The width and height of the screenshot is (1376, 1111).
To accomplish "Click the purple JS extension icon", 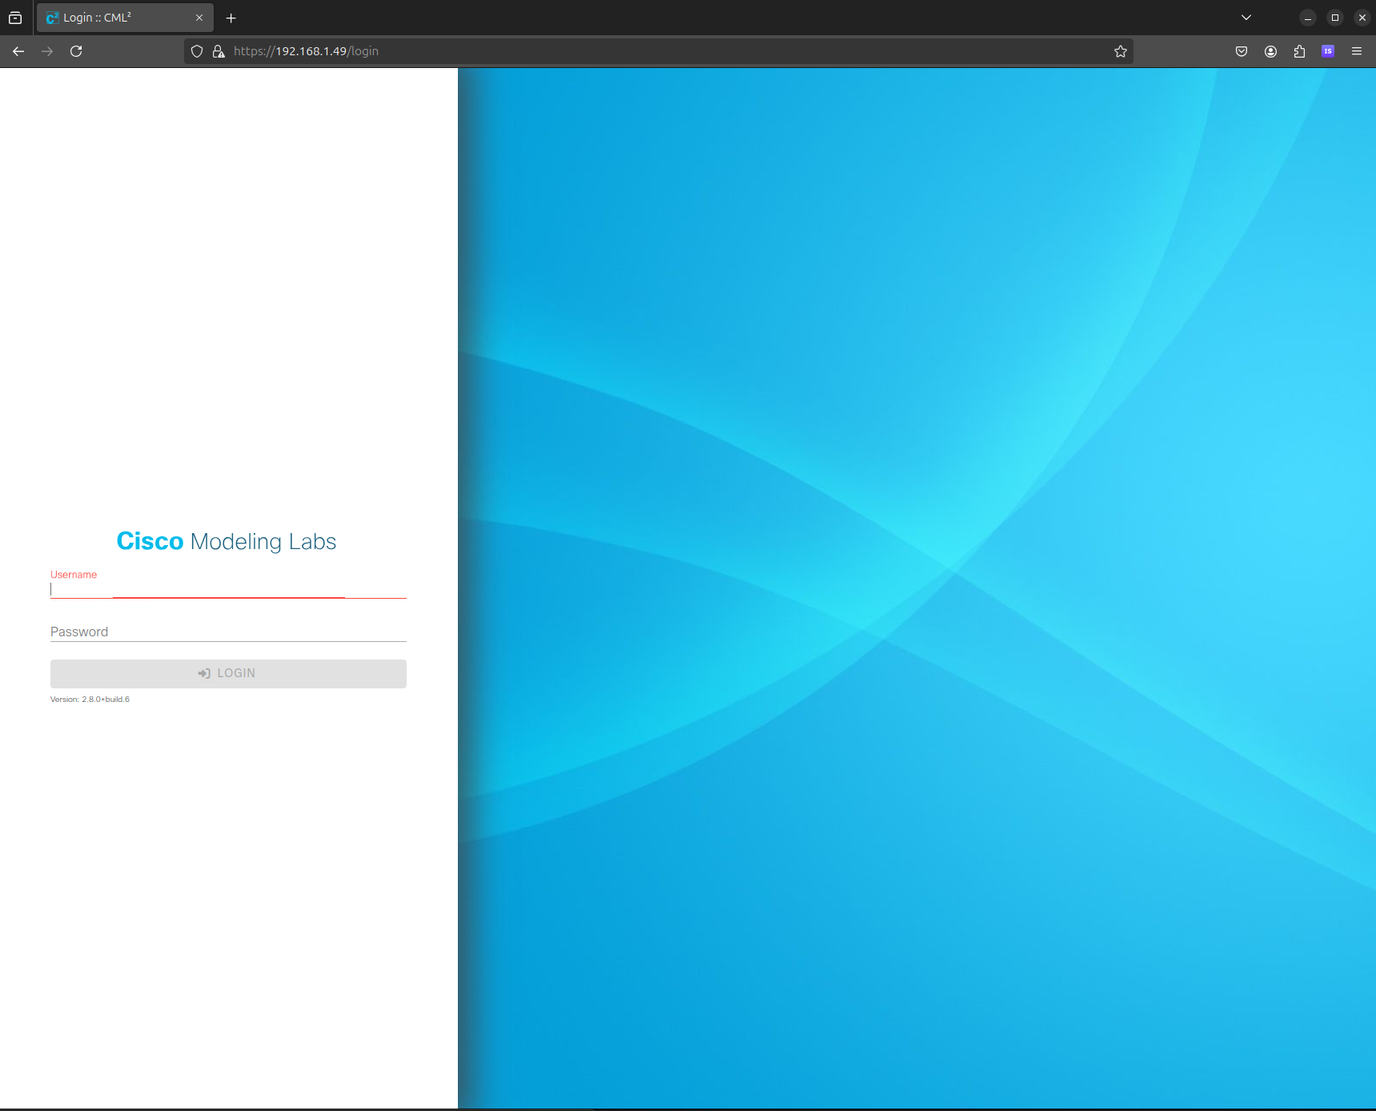I will (x=1328, y=51).
